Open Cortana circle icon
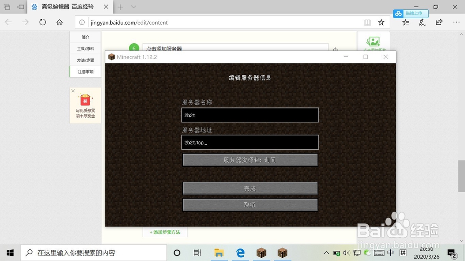465x261 pixels. 177,253
